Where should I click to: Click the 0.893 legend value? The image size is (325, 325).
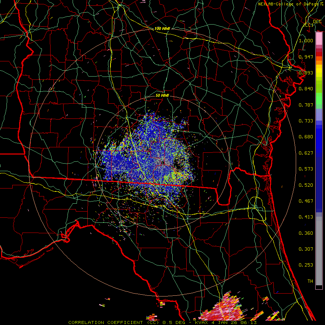[306, 73]
